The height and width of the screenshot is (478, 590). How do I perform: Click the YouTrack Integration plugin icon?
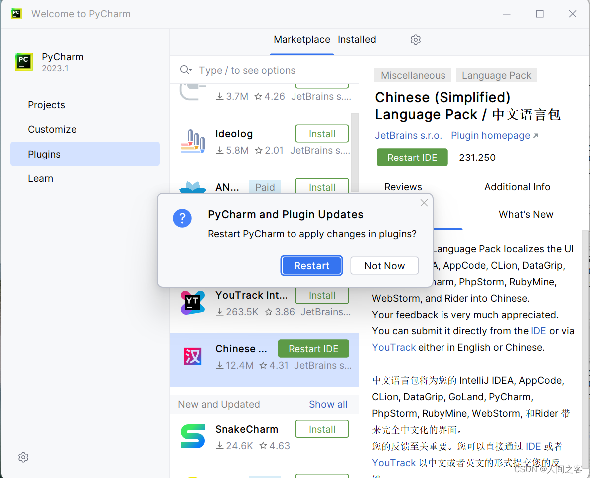click(x=193, y=303)
